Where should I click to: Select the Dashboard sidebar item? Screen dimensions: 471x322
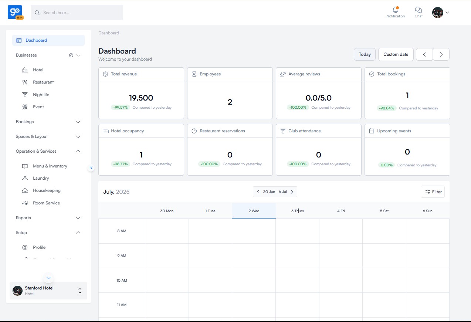tap(48, 40)
